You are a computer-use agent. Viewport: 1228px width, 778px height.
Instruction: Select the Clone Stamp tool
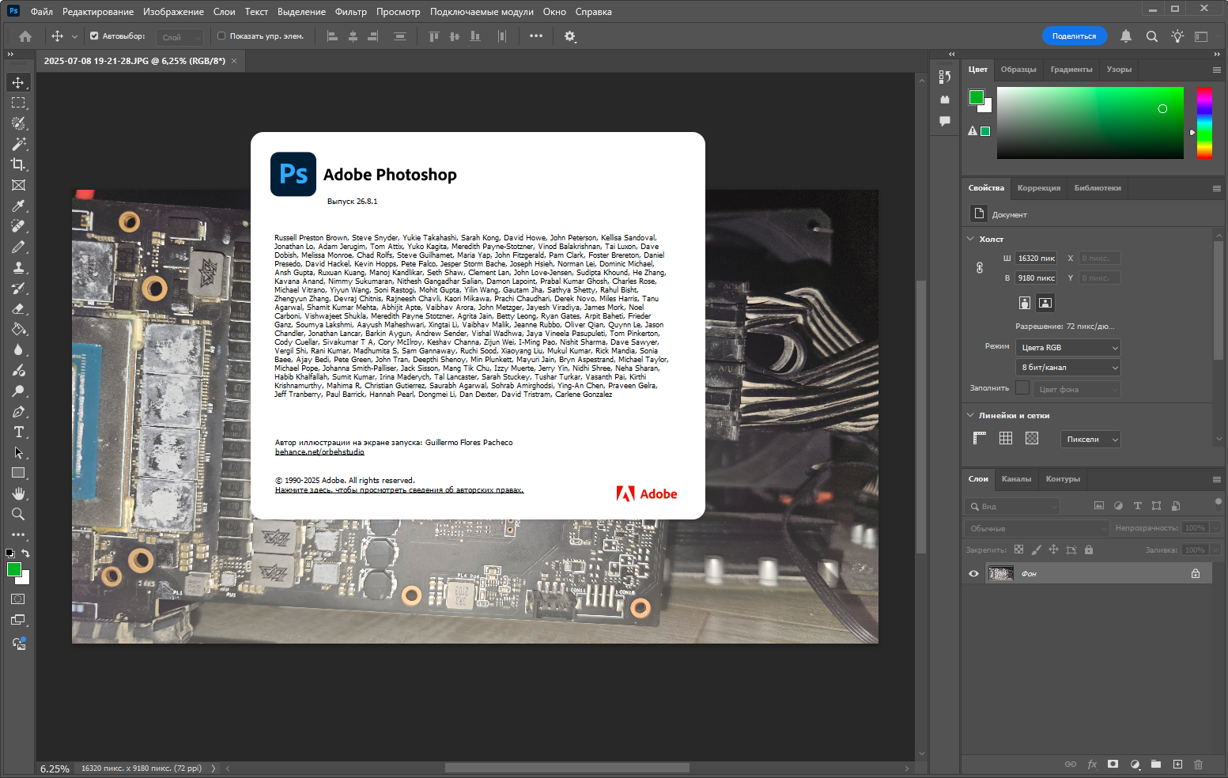point(18,267)
